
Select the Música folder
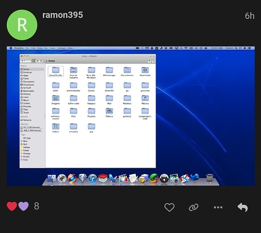tap(145, 100)
